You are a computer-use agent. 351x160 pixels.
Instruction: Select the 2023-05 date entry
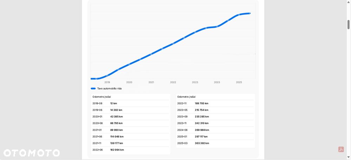point(183,110)
